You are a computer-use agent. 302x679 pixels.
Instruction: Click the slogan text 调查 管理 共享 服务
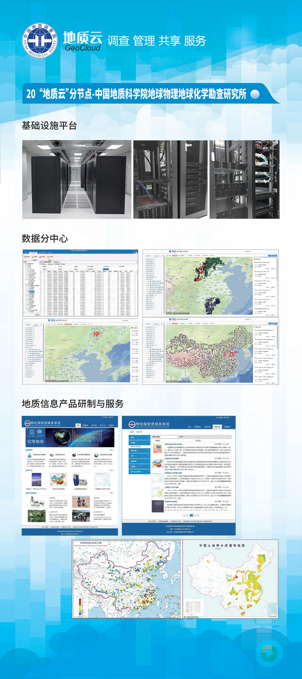[157, 41]
